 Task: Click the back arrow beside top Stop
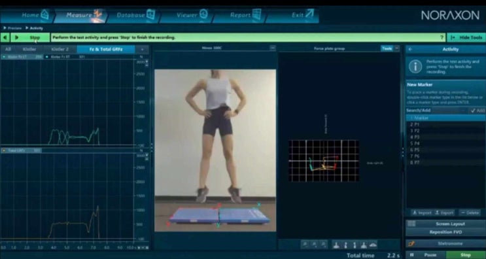(x=5, y=37)
